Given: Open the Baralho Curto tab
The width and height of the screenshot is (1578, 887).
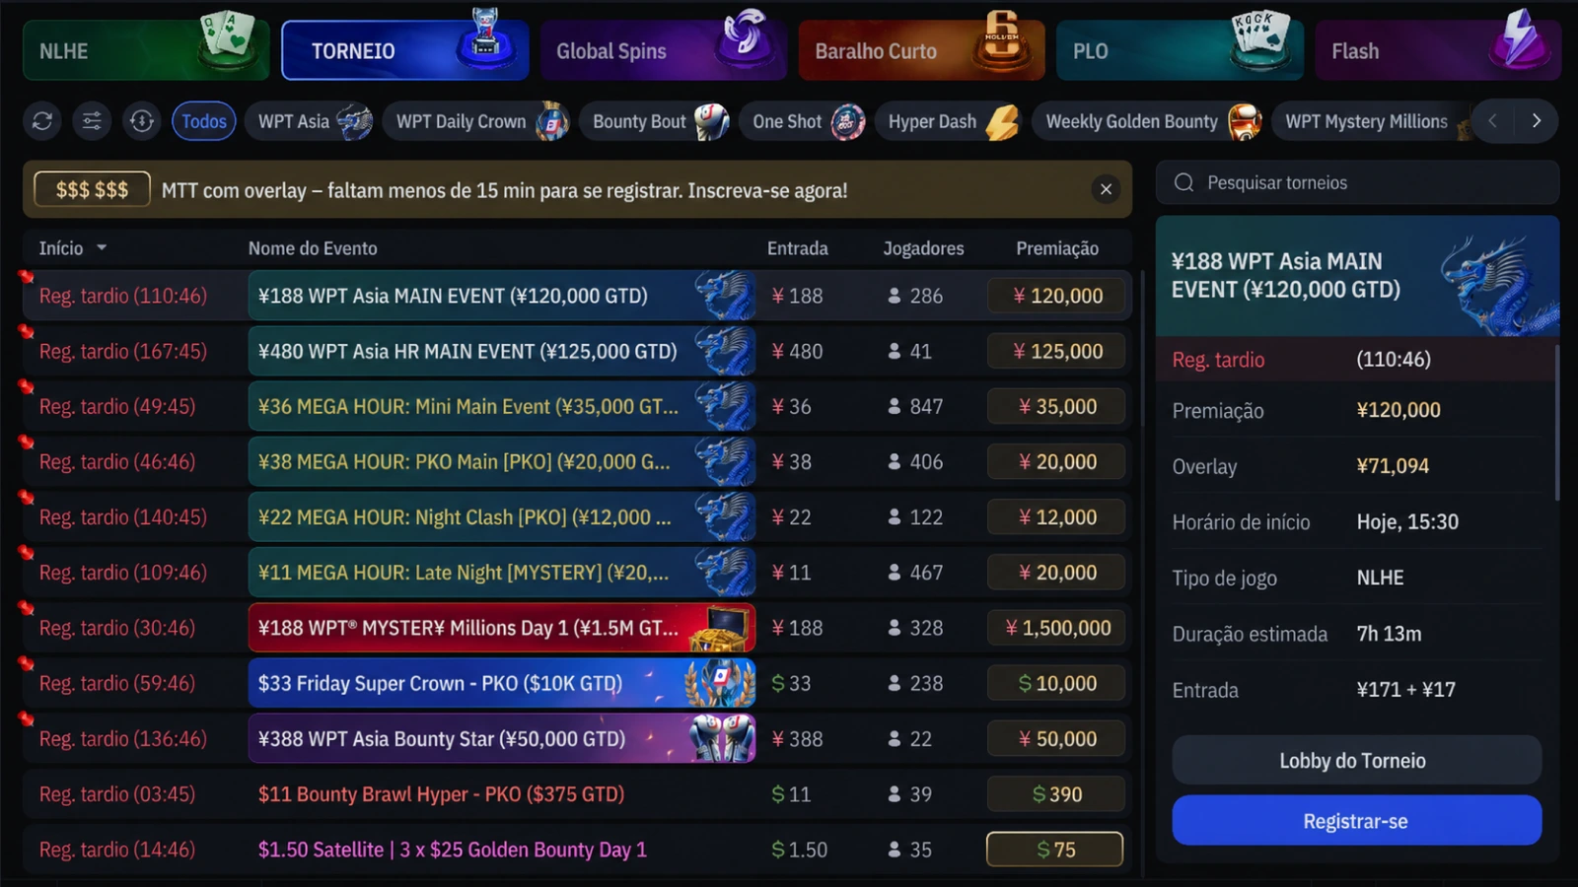Looking at the screenshot, I should [x=921, y=50].
